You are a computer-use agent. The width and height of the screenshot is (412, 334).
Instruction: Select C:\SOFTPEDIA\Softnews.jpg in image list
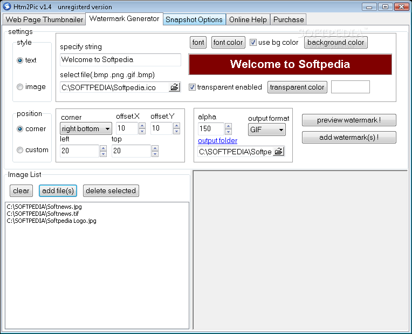[44, 207]
